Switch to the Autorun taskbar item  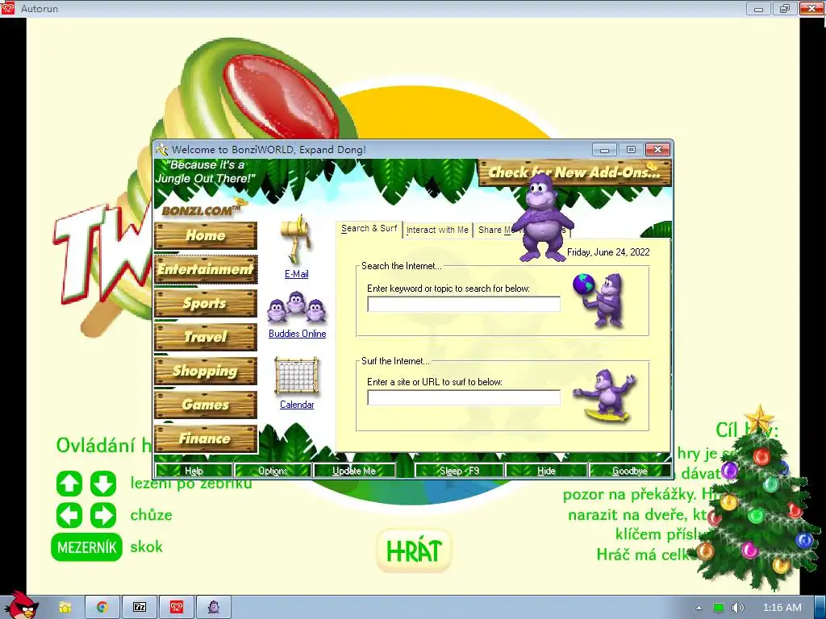(177, 608)
